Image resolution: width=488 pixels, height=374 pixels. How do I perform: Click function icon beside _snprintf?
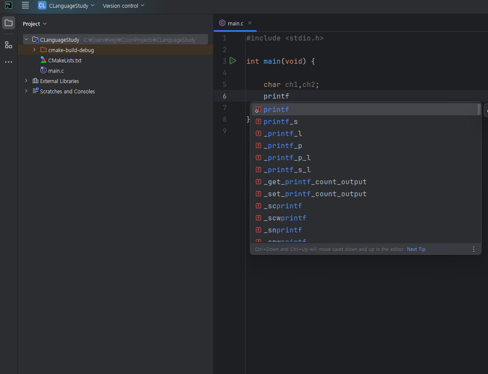(258, 230)
